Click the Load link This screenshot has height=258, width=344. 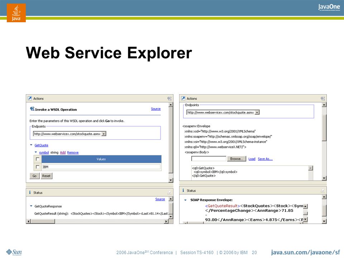252,159
